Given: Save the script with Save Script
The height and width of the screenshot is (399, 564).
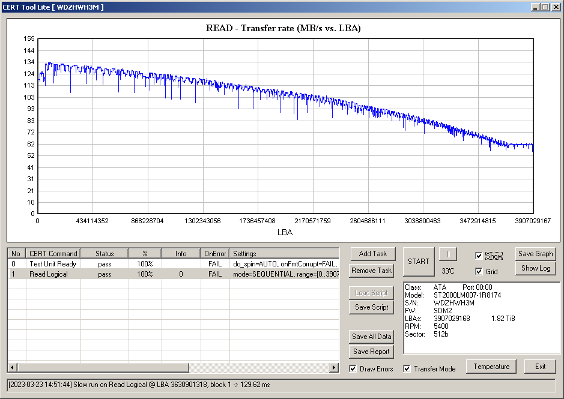Looking at the screenshot, I should tap(371, 307).
